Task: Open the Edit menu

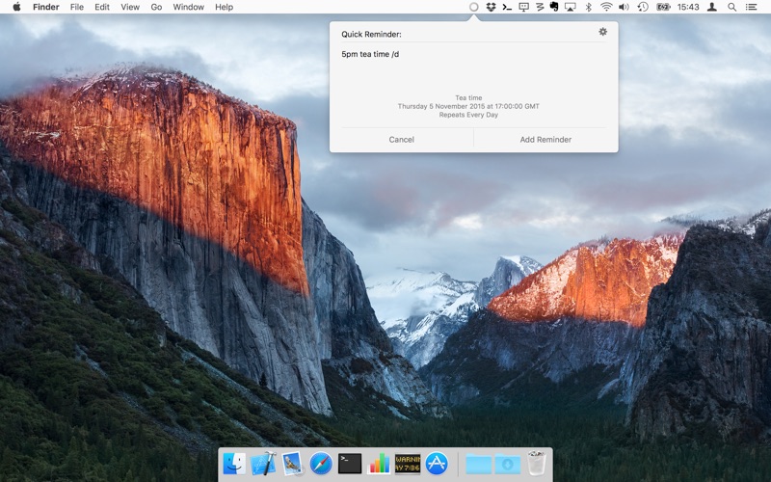Action: tap(102, 7)
